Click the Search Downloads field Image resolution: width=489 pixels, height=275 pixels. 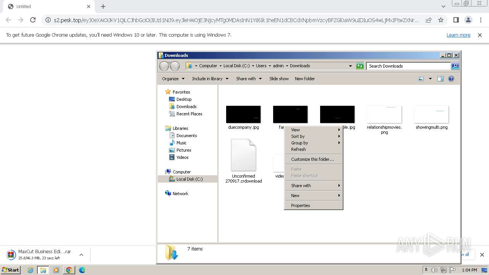pos(408,66)
